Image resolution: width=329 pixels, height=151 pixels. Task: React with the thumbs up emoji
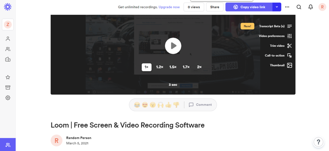pyautogui.click(x=168, y=105)
